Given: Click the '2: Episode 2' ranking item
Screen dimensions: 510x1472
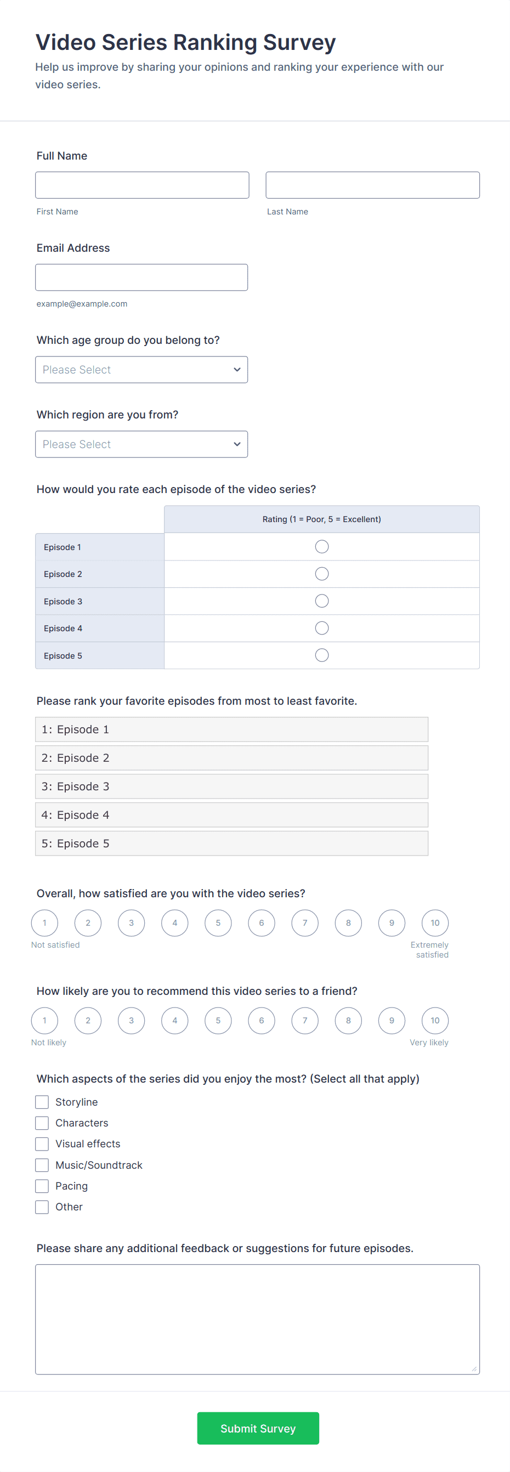Looking at the screenshot, I should coord(231,758).
